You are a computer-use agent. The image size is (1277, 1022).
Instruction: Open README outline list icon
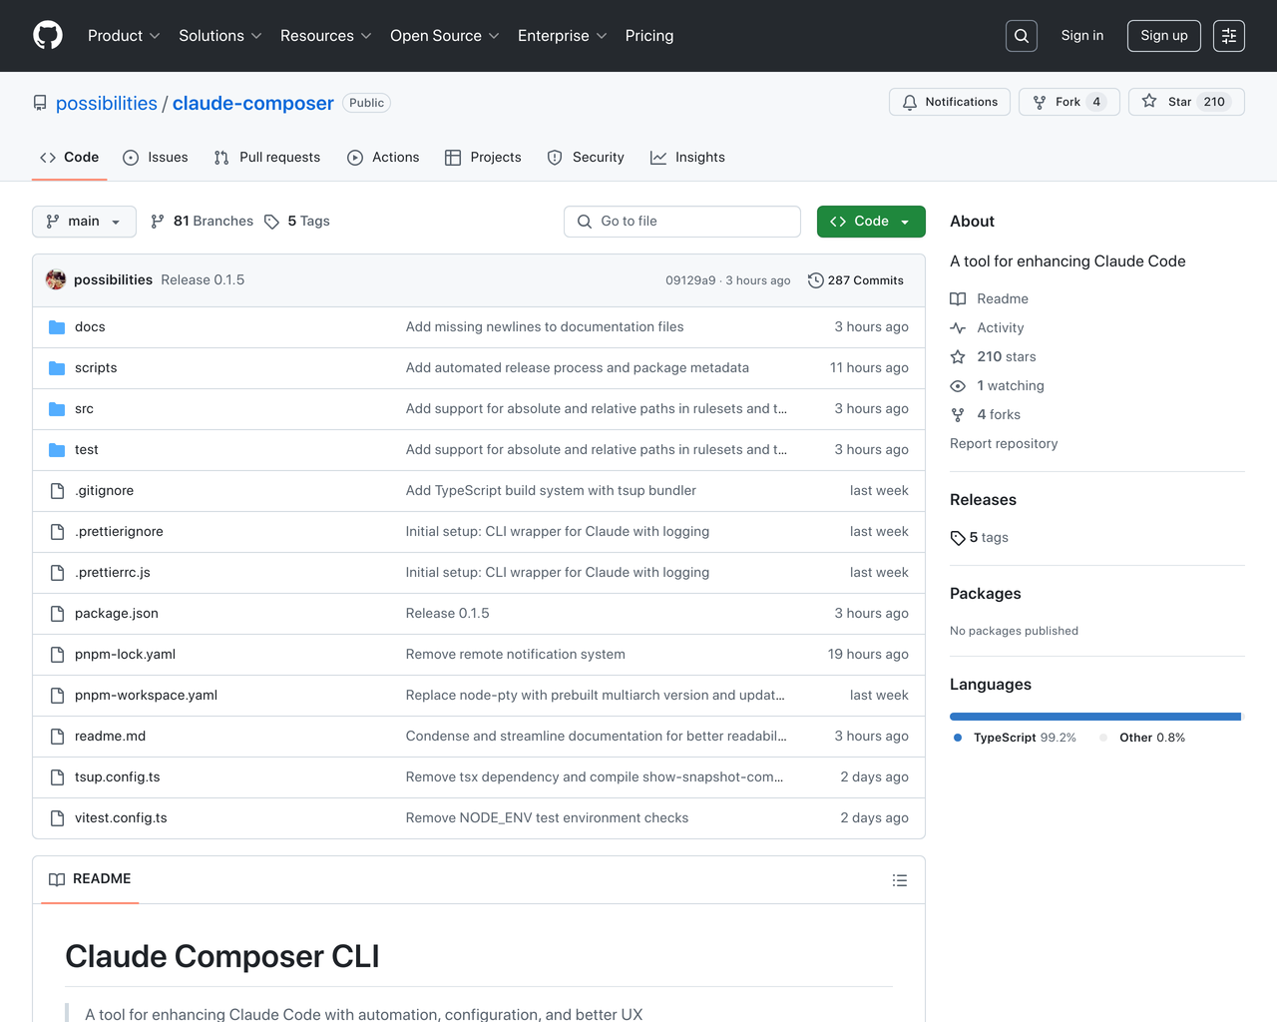[900, 880]
